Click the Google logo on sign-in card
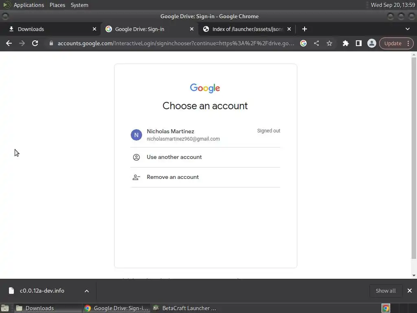The width and height of the screenshot is (417, 313). point(205,88)
